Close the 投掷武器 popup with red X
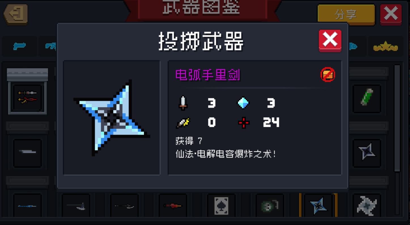The image size is (410, 225). tap(330, 41)
